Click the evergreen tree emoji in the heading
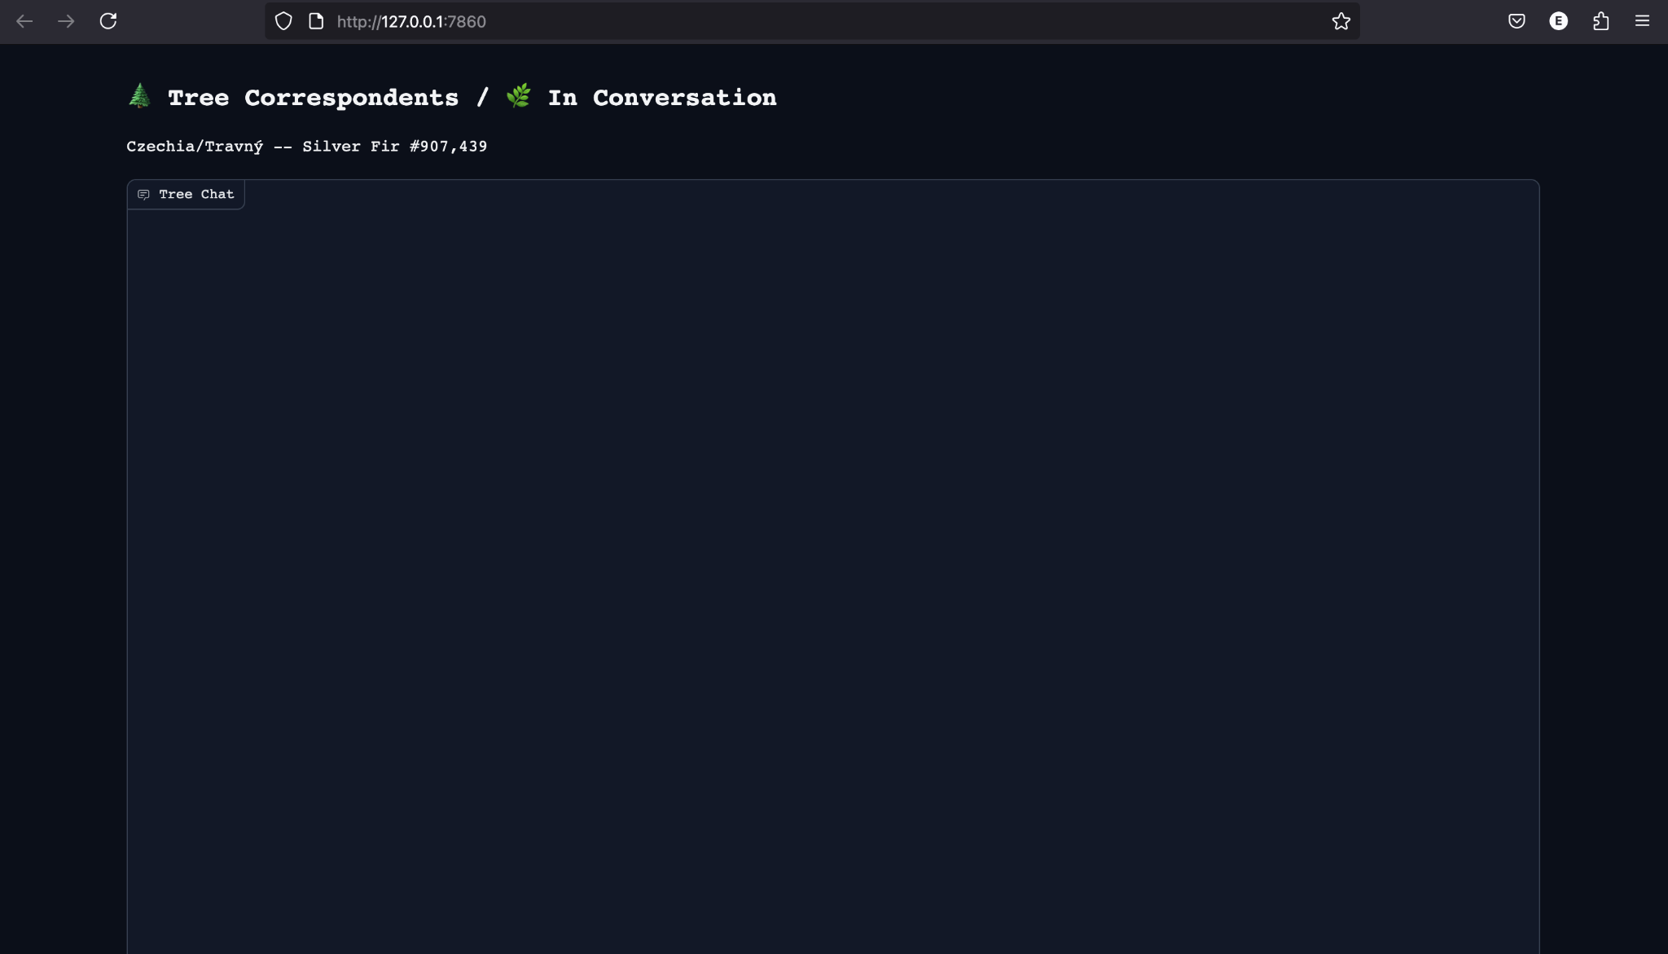This screenshot has width=1668, height=954. click(140, 96)
